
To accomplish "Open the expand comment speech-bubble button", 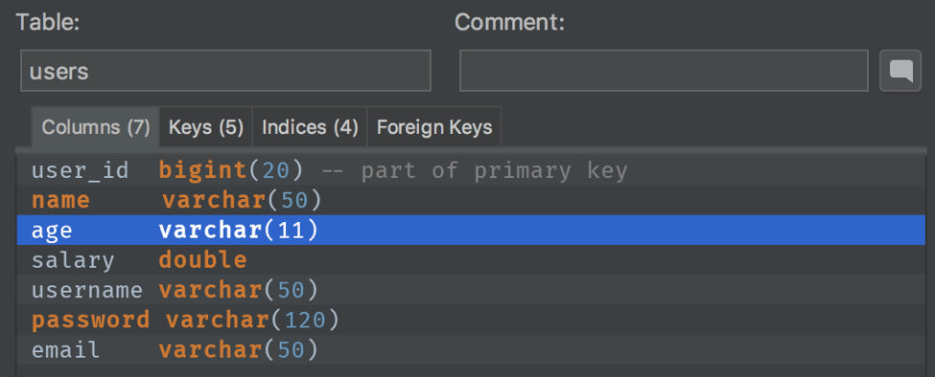I will 900,71.
